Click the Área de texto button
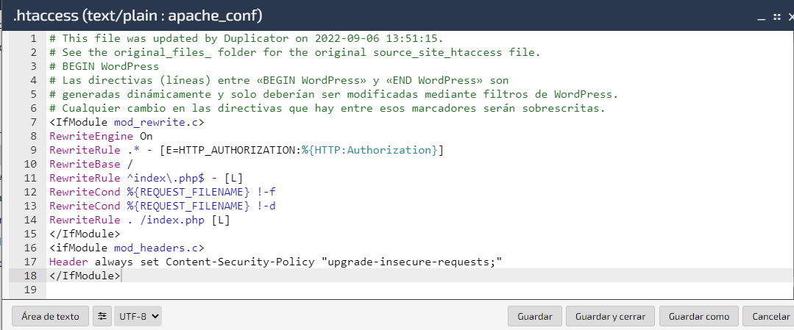The image size is (794, 330). pos(50,316)
